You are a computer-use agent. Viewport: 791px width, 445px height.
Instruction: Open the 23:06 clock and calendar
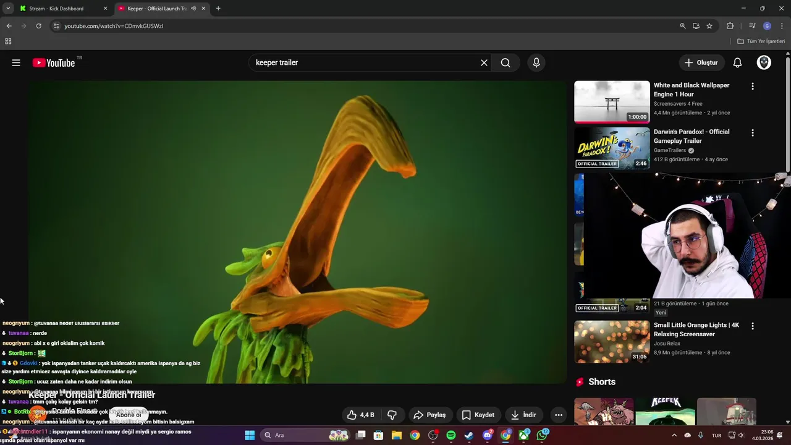767,435
